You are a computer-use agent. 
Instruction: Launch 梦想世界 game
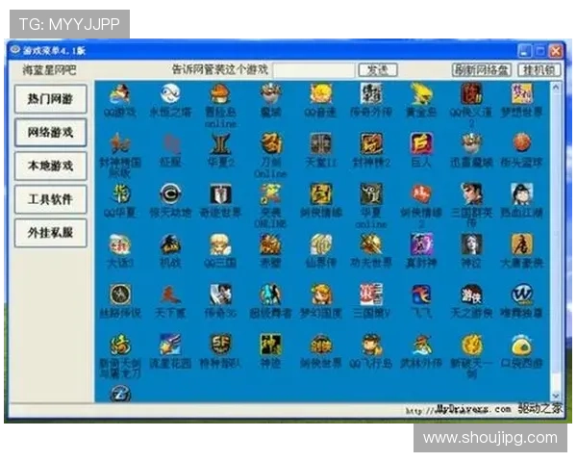(x=521, y=94)
